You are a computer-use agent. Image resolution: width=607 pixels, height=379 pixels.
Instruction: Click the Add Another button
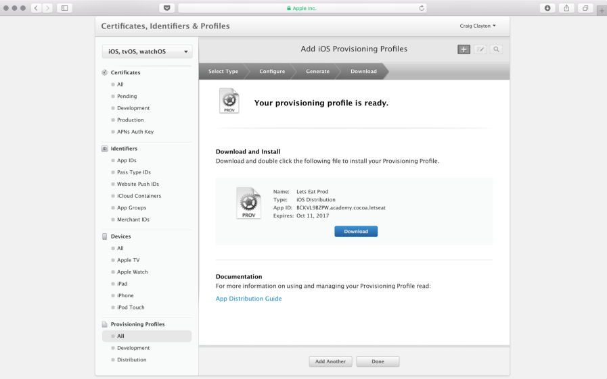(330, 361)
